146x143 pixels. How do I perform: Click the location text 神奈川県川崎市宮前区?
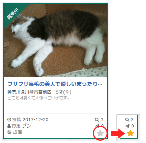click(29, 92)
